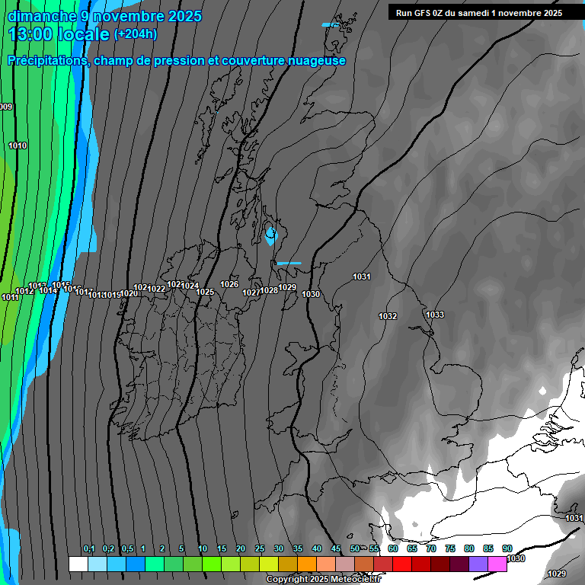Click the '(+204h)' forecast offset text
Screen dimensions: 585x585
(x=136, y=34)
